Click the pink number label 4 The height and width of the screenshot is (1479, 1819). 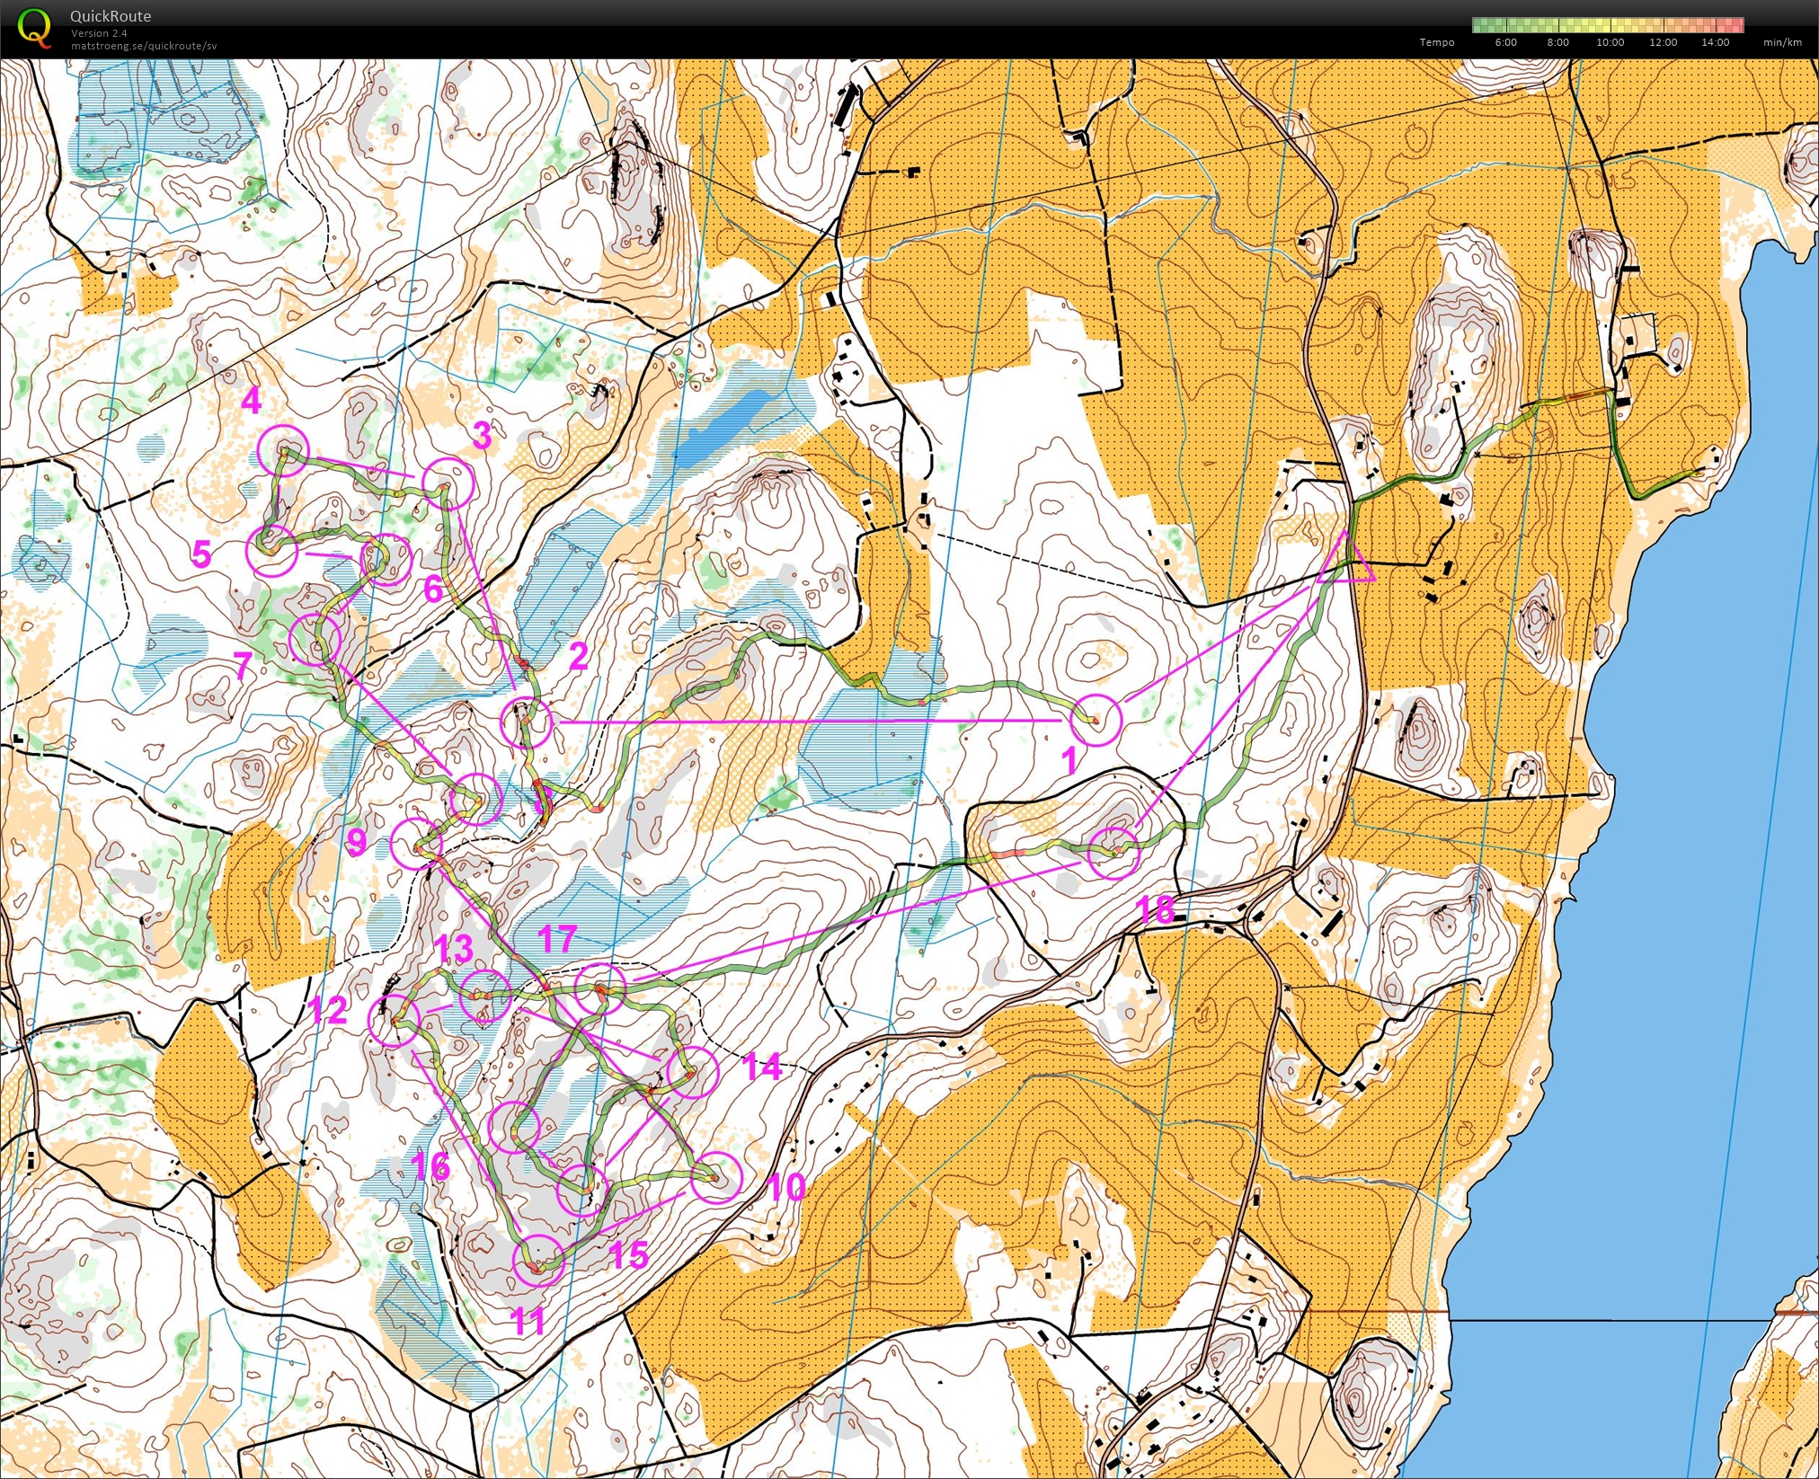point(252,401)
